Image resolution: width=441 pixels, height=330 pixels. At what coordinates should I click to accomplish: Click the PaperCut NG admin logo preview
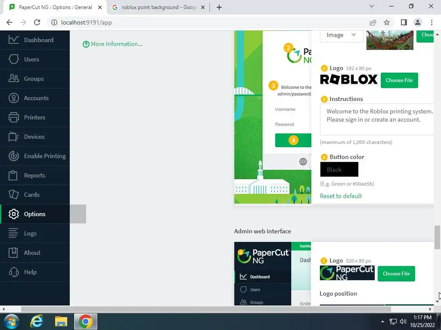(347, 273)
